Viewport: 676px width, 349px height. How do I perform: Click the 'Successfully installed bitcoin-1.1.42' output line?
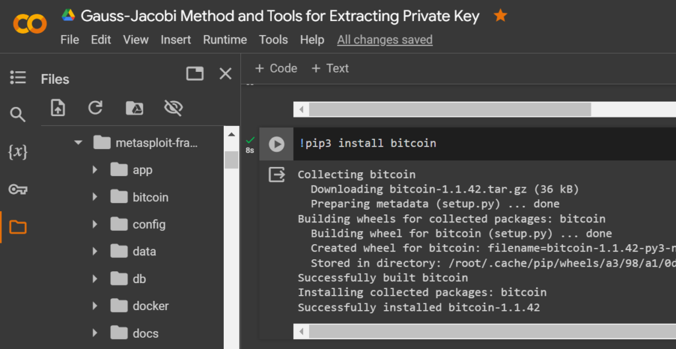coord(419,307)
